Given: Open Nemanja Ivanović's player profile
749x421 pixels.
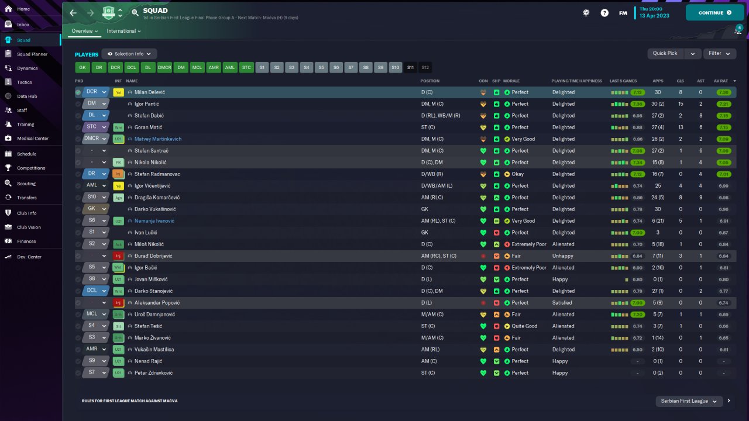Looking at the screenshot, I should pyautogui.click(x=154, y=221).
